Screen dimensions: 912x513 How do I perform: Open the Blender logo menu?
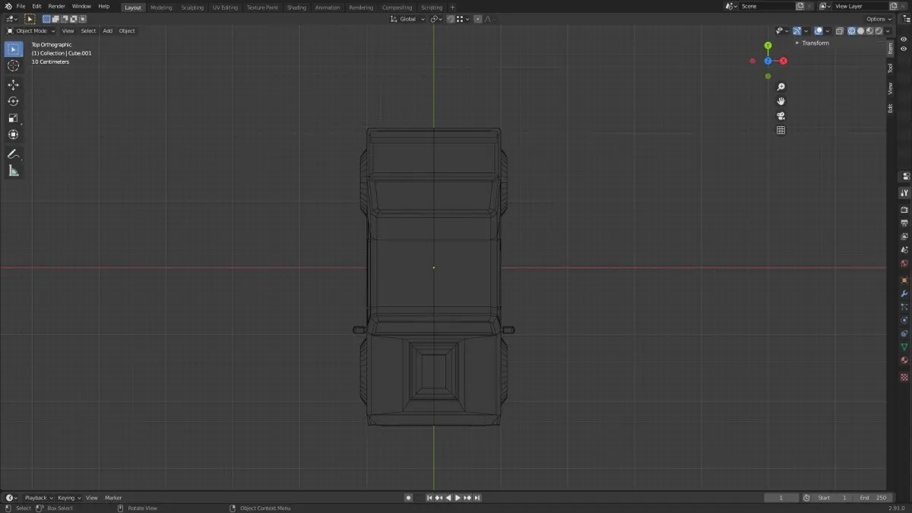(8, 6)
